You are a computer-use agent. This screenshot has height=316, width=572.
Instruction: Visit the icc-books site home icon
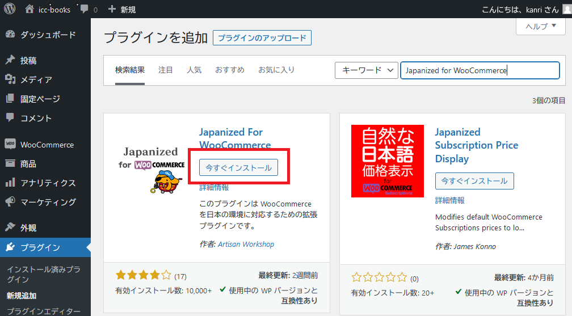coord(30,9)
